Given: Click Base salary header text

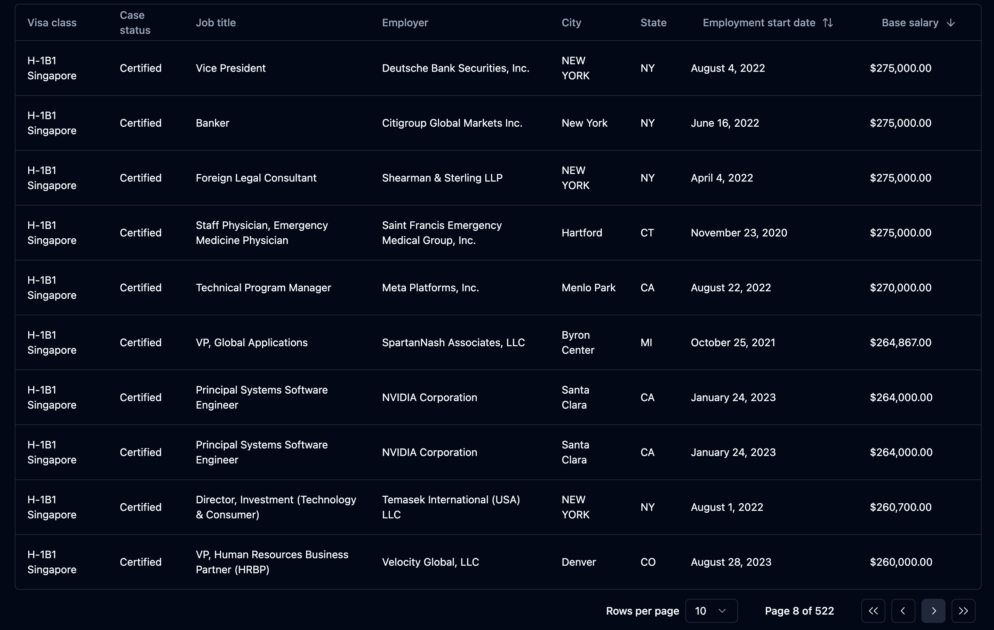Looking at the screenshot, I should click(910, 23).
